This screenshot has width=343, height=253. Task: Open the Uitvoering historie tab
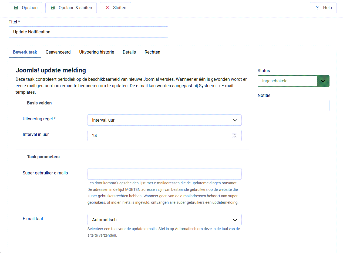(x=96, y=52)
